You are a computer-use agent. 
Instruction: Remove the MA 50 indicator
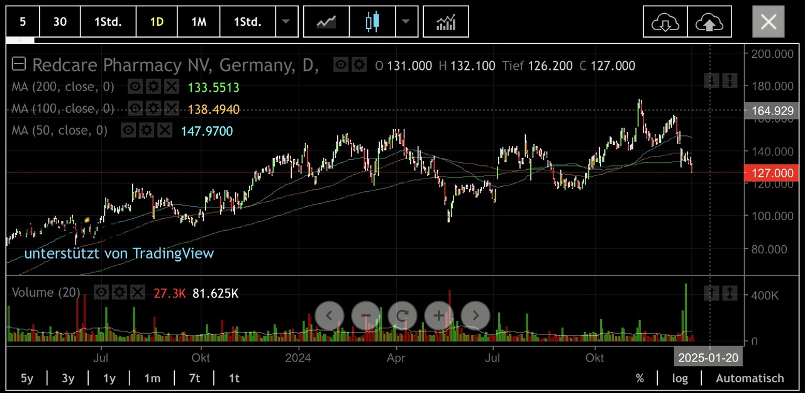tap(164, 130)
